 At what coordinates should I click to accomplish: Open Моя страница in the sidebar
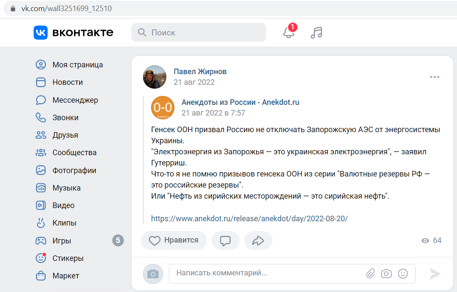pos(77,64)
